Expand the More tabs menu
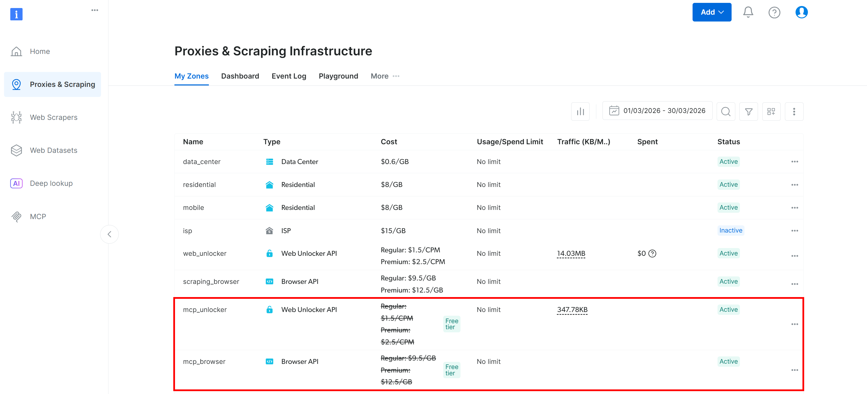Image resolution: width=867 pixels, height=394 pixels. click(385, 76)
